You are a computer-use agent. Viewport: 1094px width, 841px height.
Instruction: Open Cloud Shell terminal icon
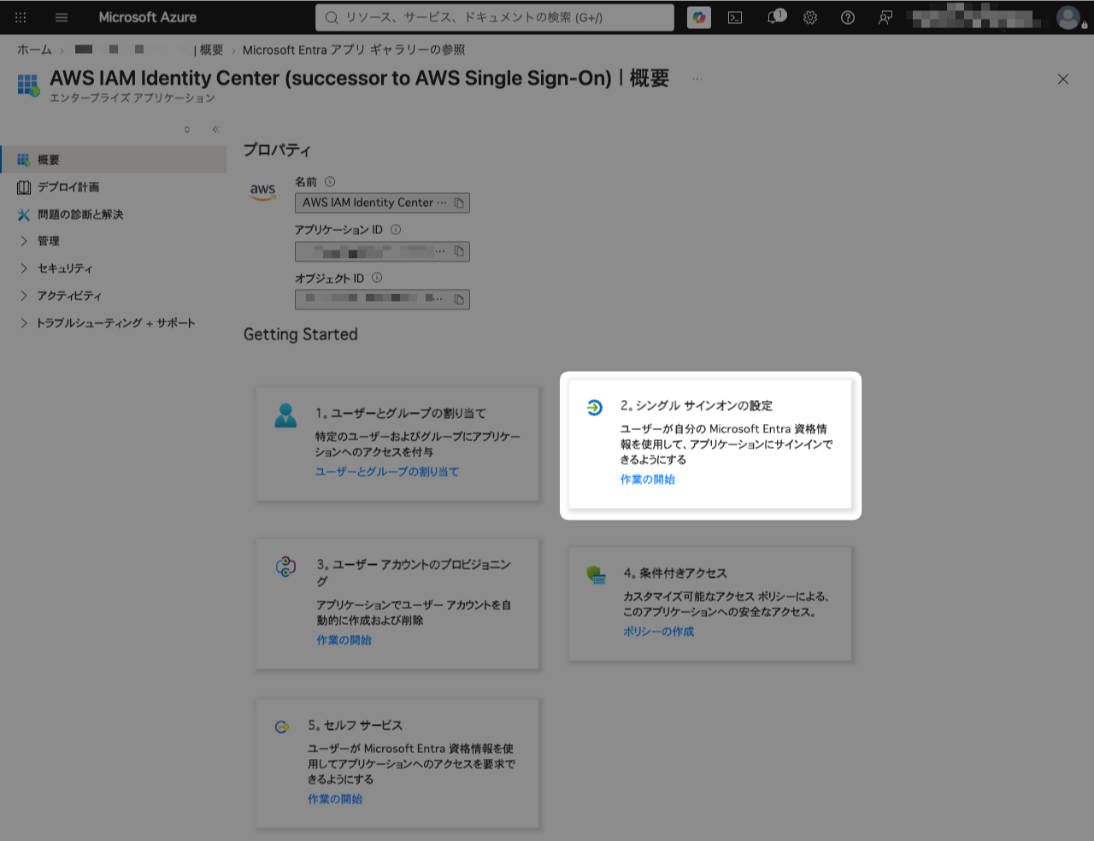pos(735,17)
